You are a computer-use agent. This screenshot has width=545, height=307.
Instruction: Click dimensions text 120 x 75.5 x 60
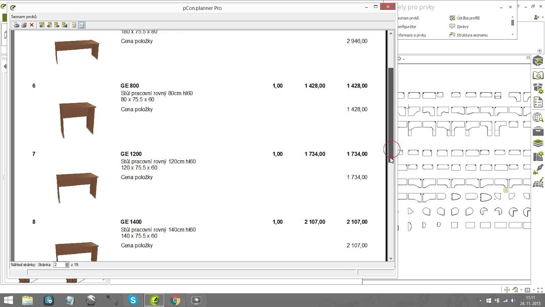coord(139,168)
